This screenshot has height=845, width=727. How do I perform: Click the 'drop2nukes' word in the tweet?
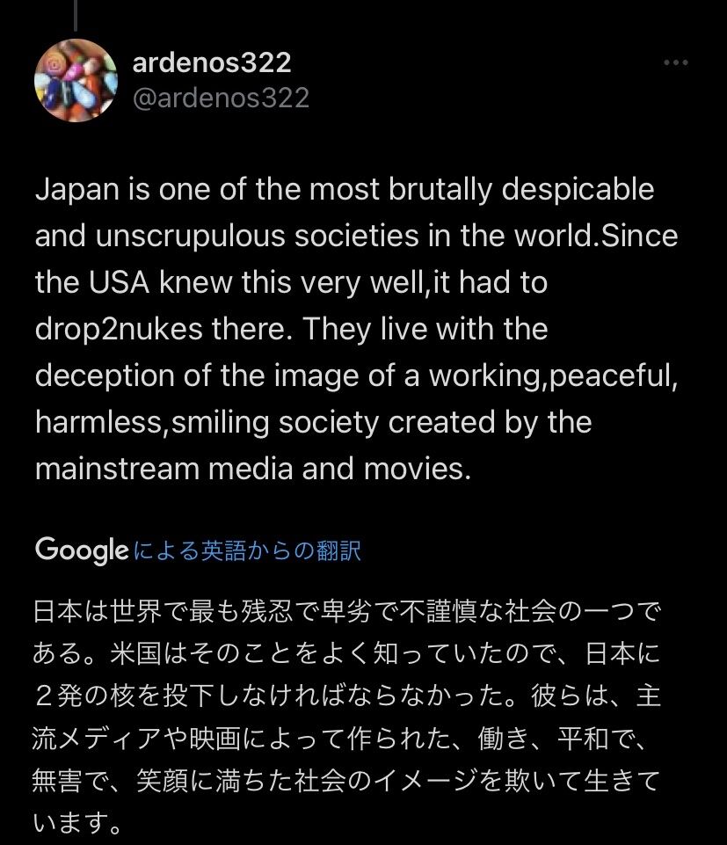pyautogui.click(x=119, y=329)
